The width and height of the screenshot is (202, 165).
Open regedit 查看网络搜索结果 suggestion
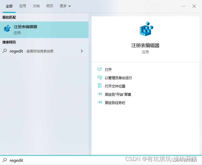click(44, 51)
